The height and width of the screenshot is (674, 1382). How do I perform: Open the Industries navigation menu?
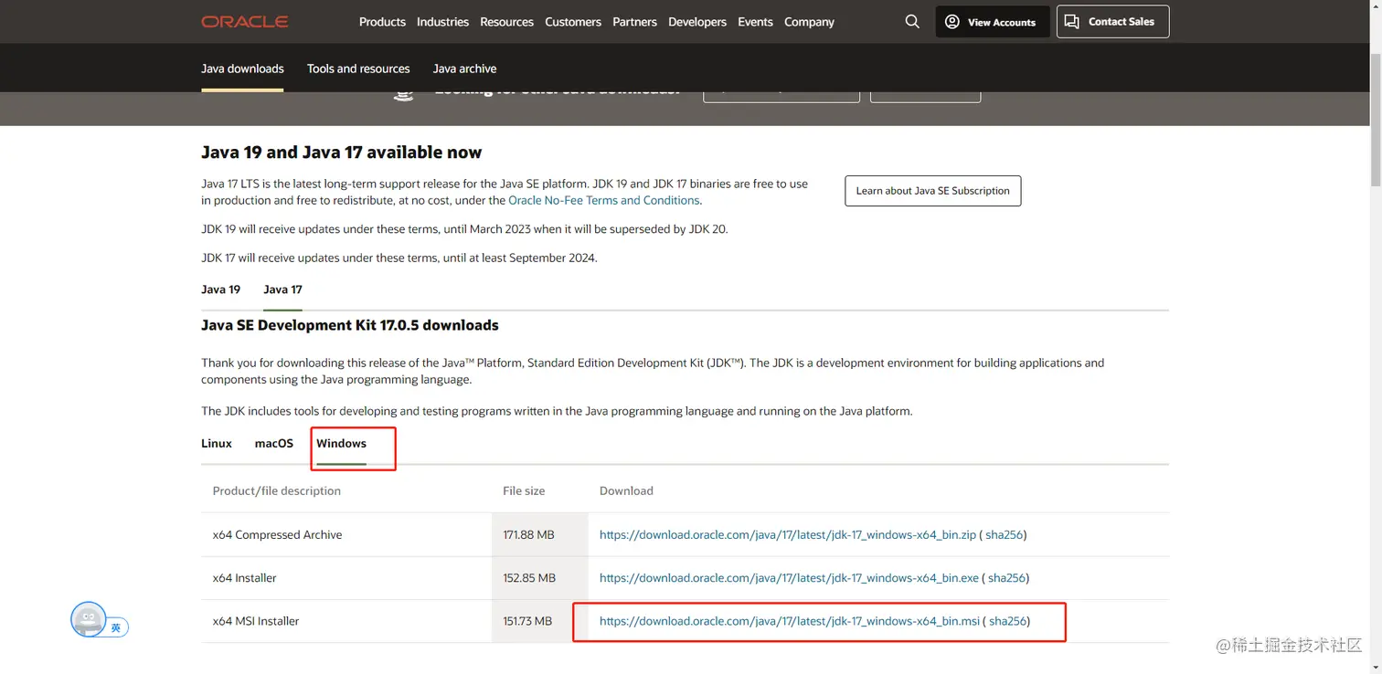pyautogui.click(x=442, y=22)
